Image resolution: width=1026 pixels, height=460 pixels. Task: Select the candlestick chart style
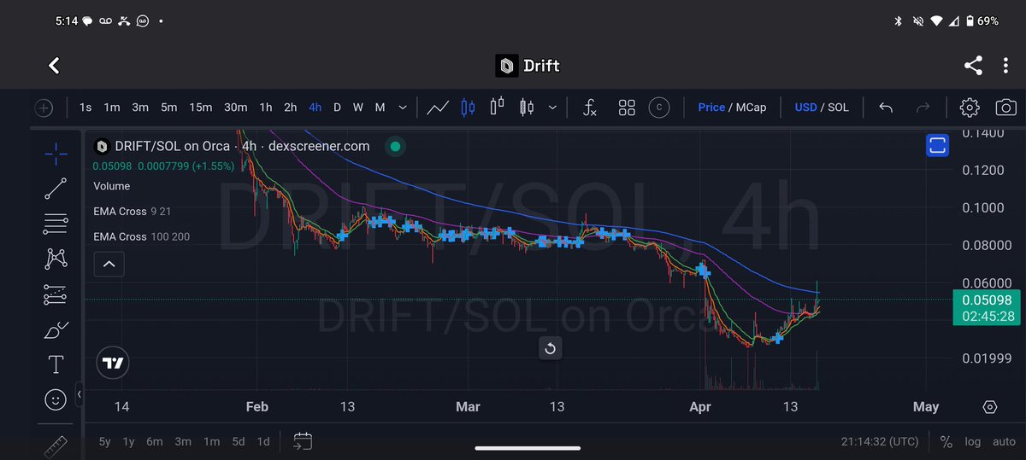coord(467,108)
